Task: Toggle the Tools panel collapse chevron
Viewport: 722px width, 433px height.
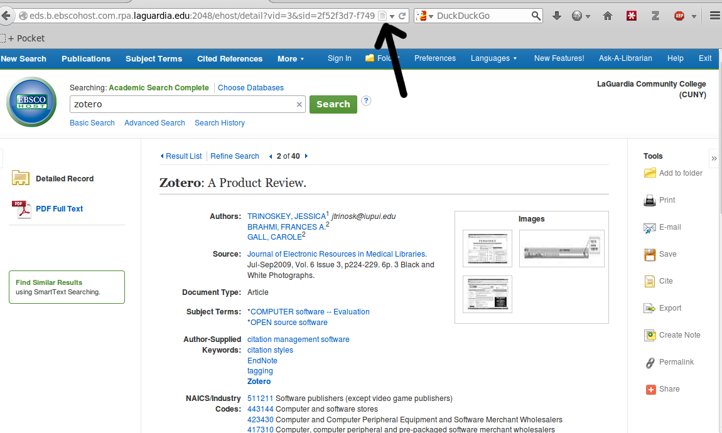Action: pos(714,159)
